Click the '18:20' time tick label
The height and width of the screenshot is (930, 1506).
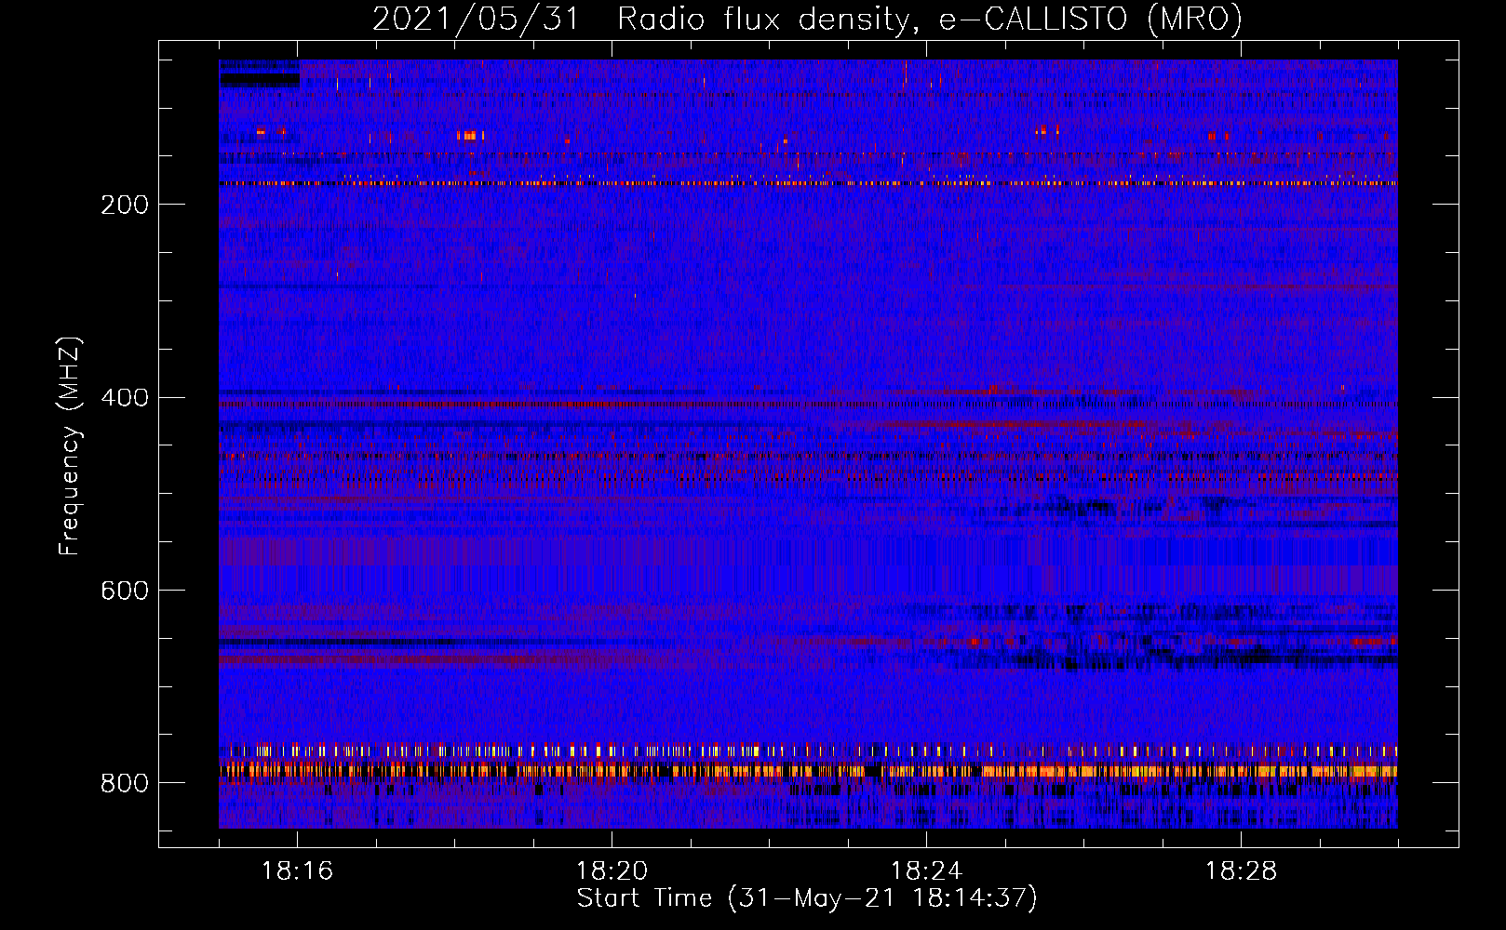tap(612, 871)
